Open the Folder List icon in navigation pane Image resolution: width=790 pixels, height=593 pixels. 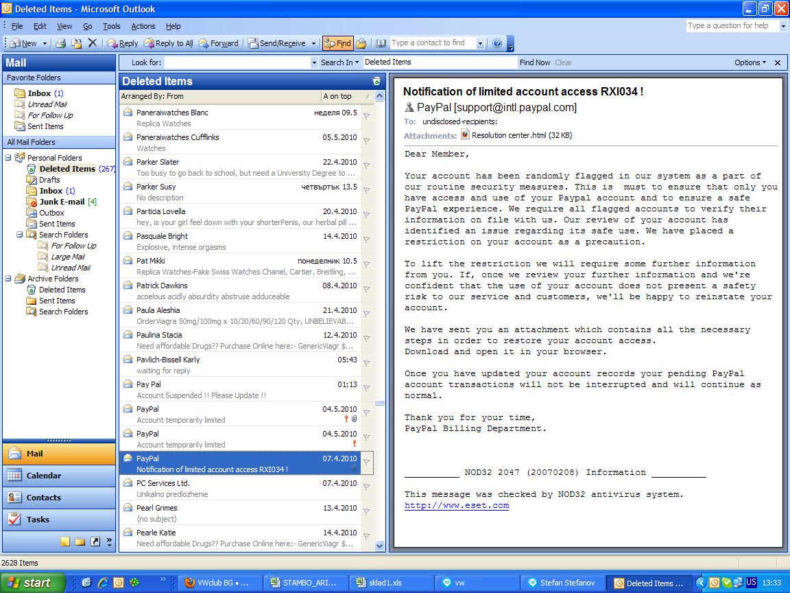80,542
